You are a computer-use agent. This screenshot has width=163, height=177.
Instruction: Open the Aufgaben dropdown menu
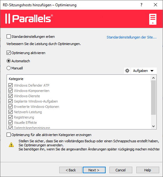(x=144, y=71)
